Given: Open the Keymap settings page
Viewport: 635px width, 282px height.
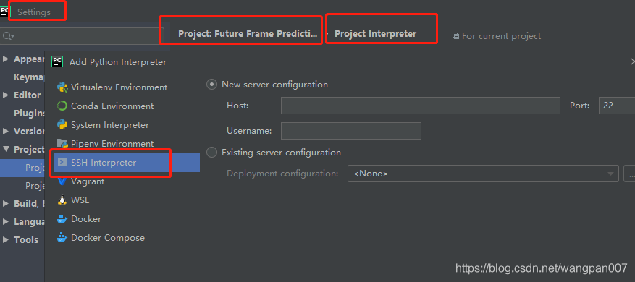Looking at the screenshot, I should 29,77.
